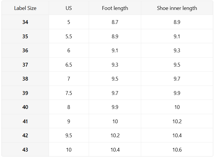The width and height of the screenshot is (215, 158).
Task: Select US size 9 cell
Action: 69,121
